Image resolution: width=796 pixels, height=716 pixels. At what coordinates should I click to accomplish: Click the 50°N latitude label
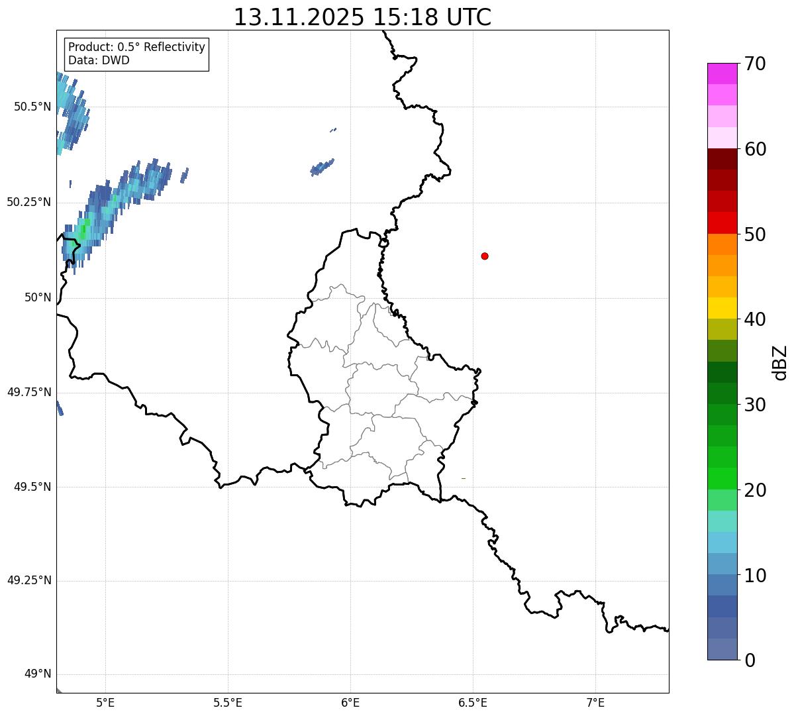(x=38, y=297)
